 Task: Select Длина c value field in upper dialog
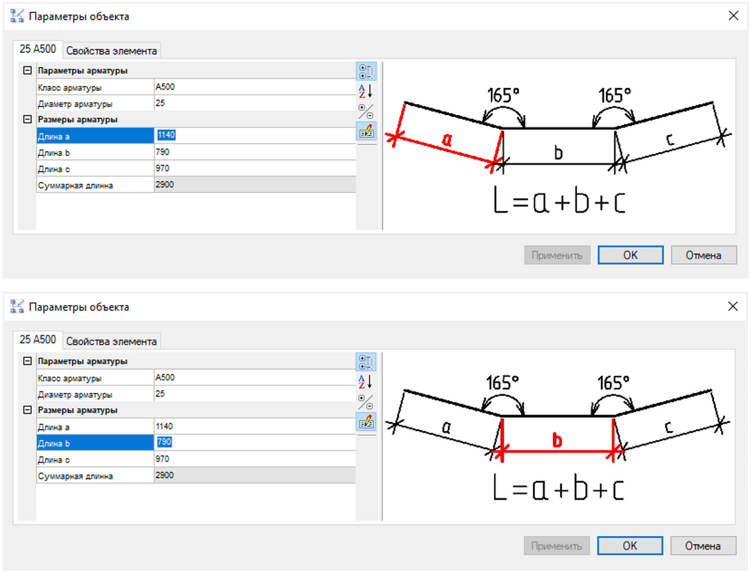[x=255, y=169]
